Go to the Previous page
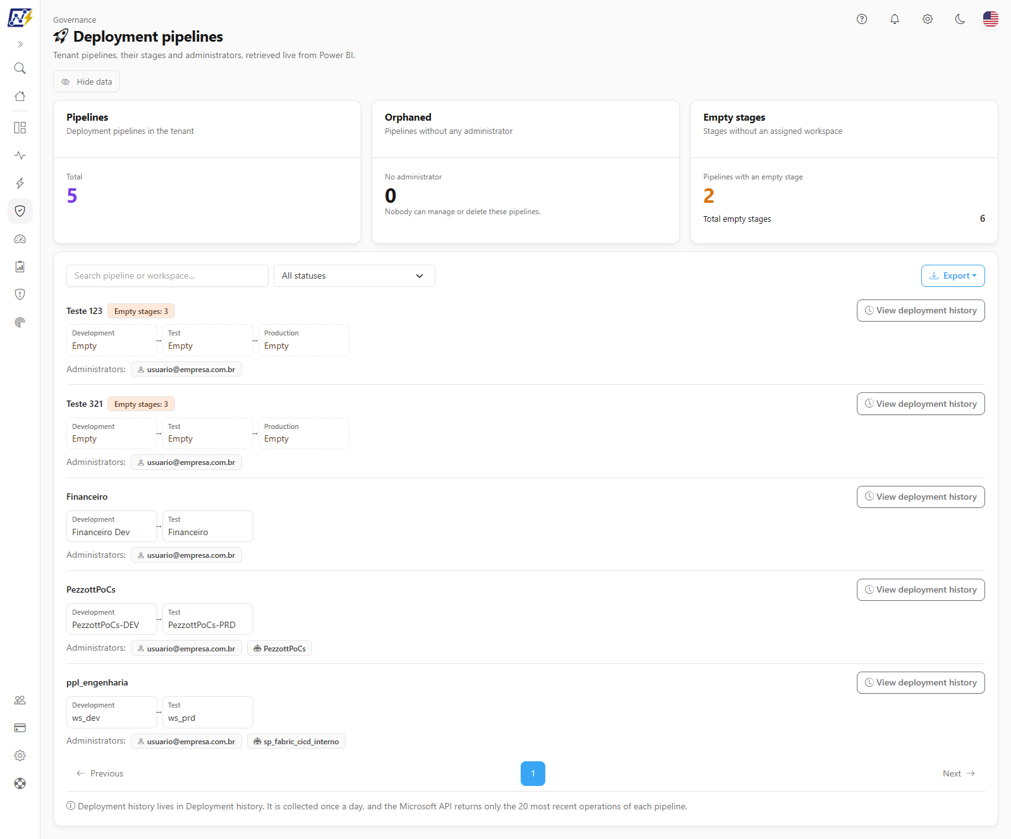This screenshot has height=839, width=1011. coord(100,773)
